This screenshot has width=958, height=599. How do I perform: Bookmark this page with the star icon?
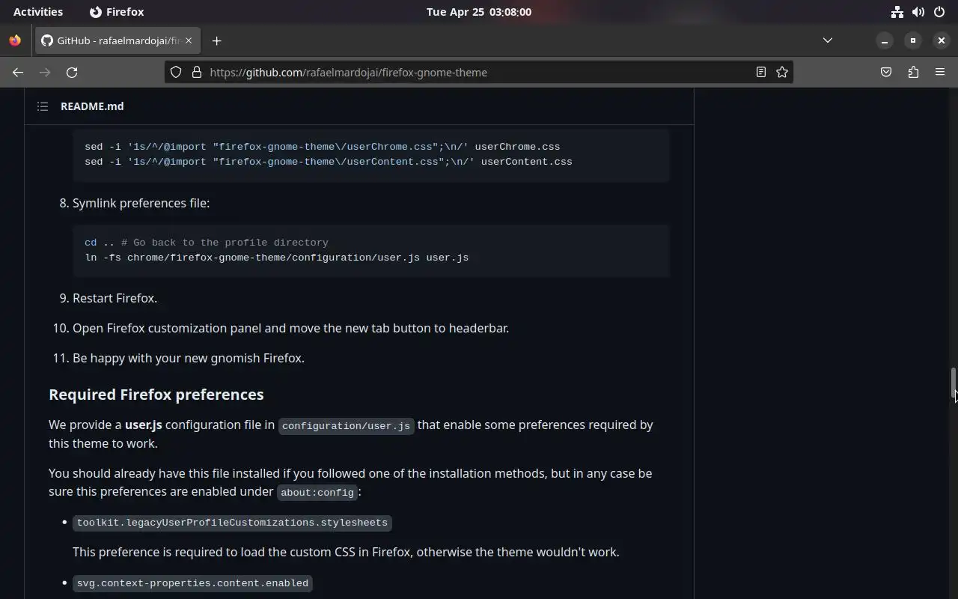tap(782, 73)
